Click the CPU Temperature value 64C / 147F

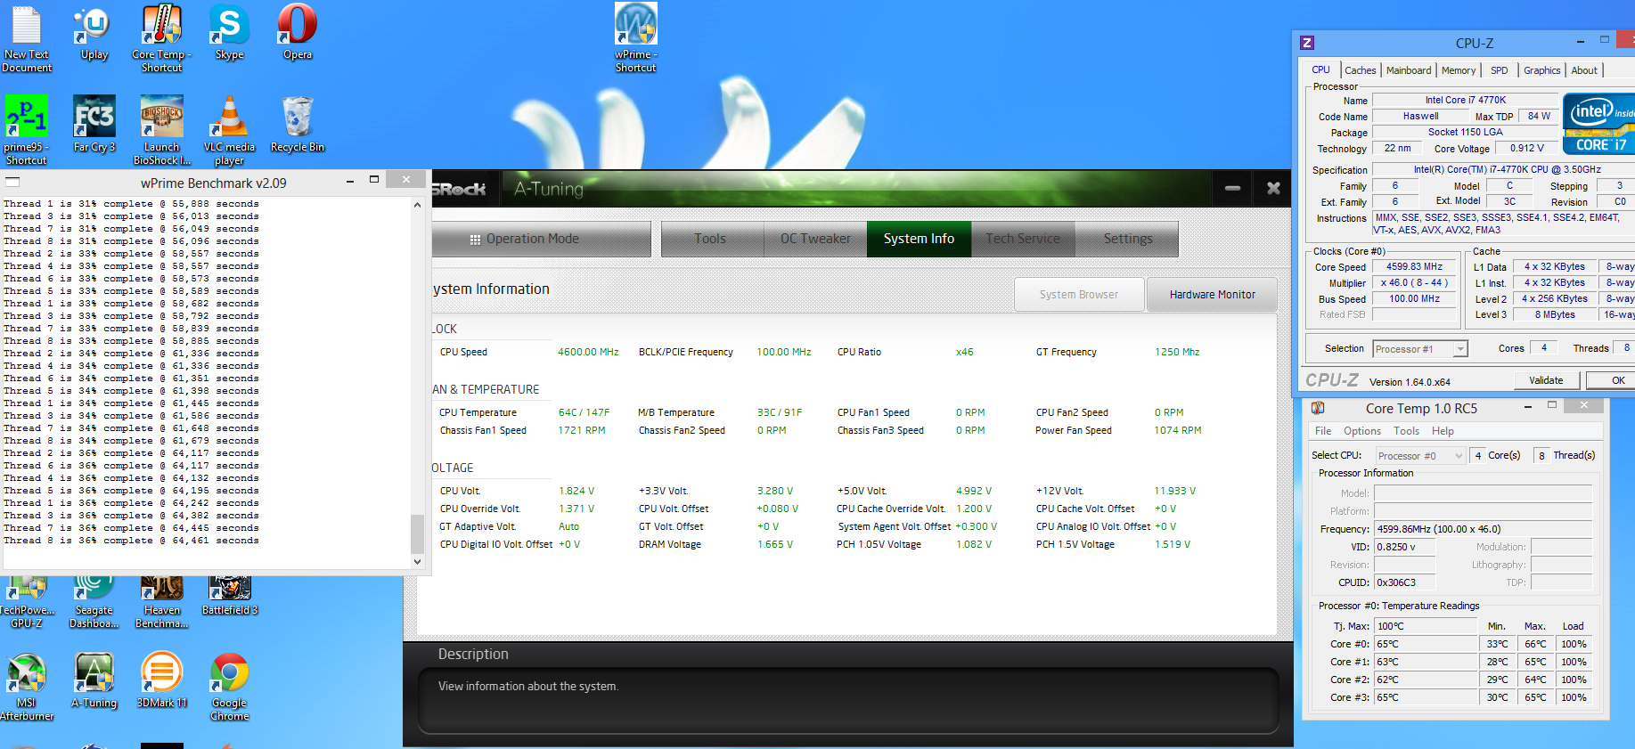point(584,412)
